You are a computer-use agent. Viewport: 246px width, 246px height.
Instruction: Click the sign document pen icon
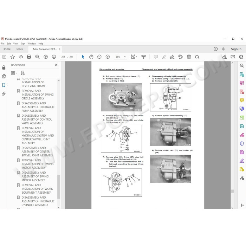[172, 57]
